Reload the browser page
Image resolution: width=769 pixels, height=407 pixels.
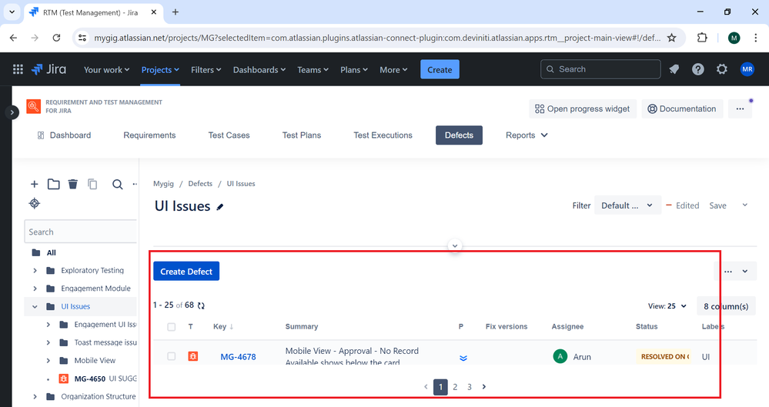click(x=56, y=38)
